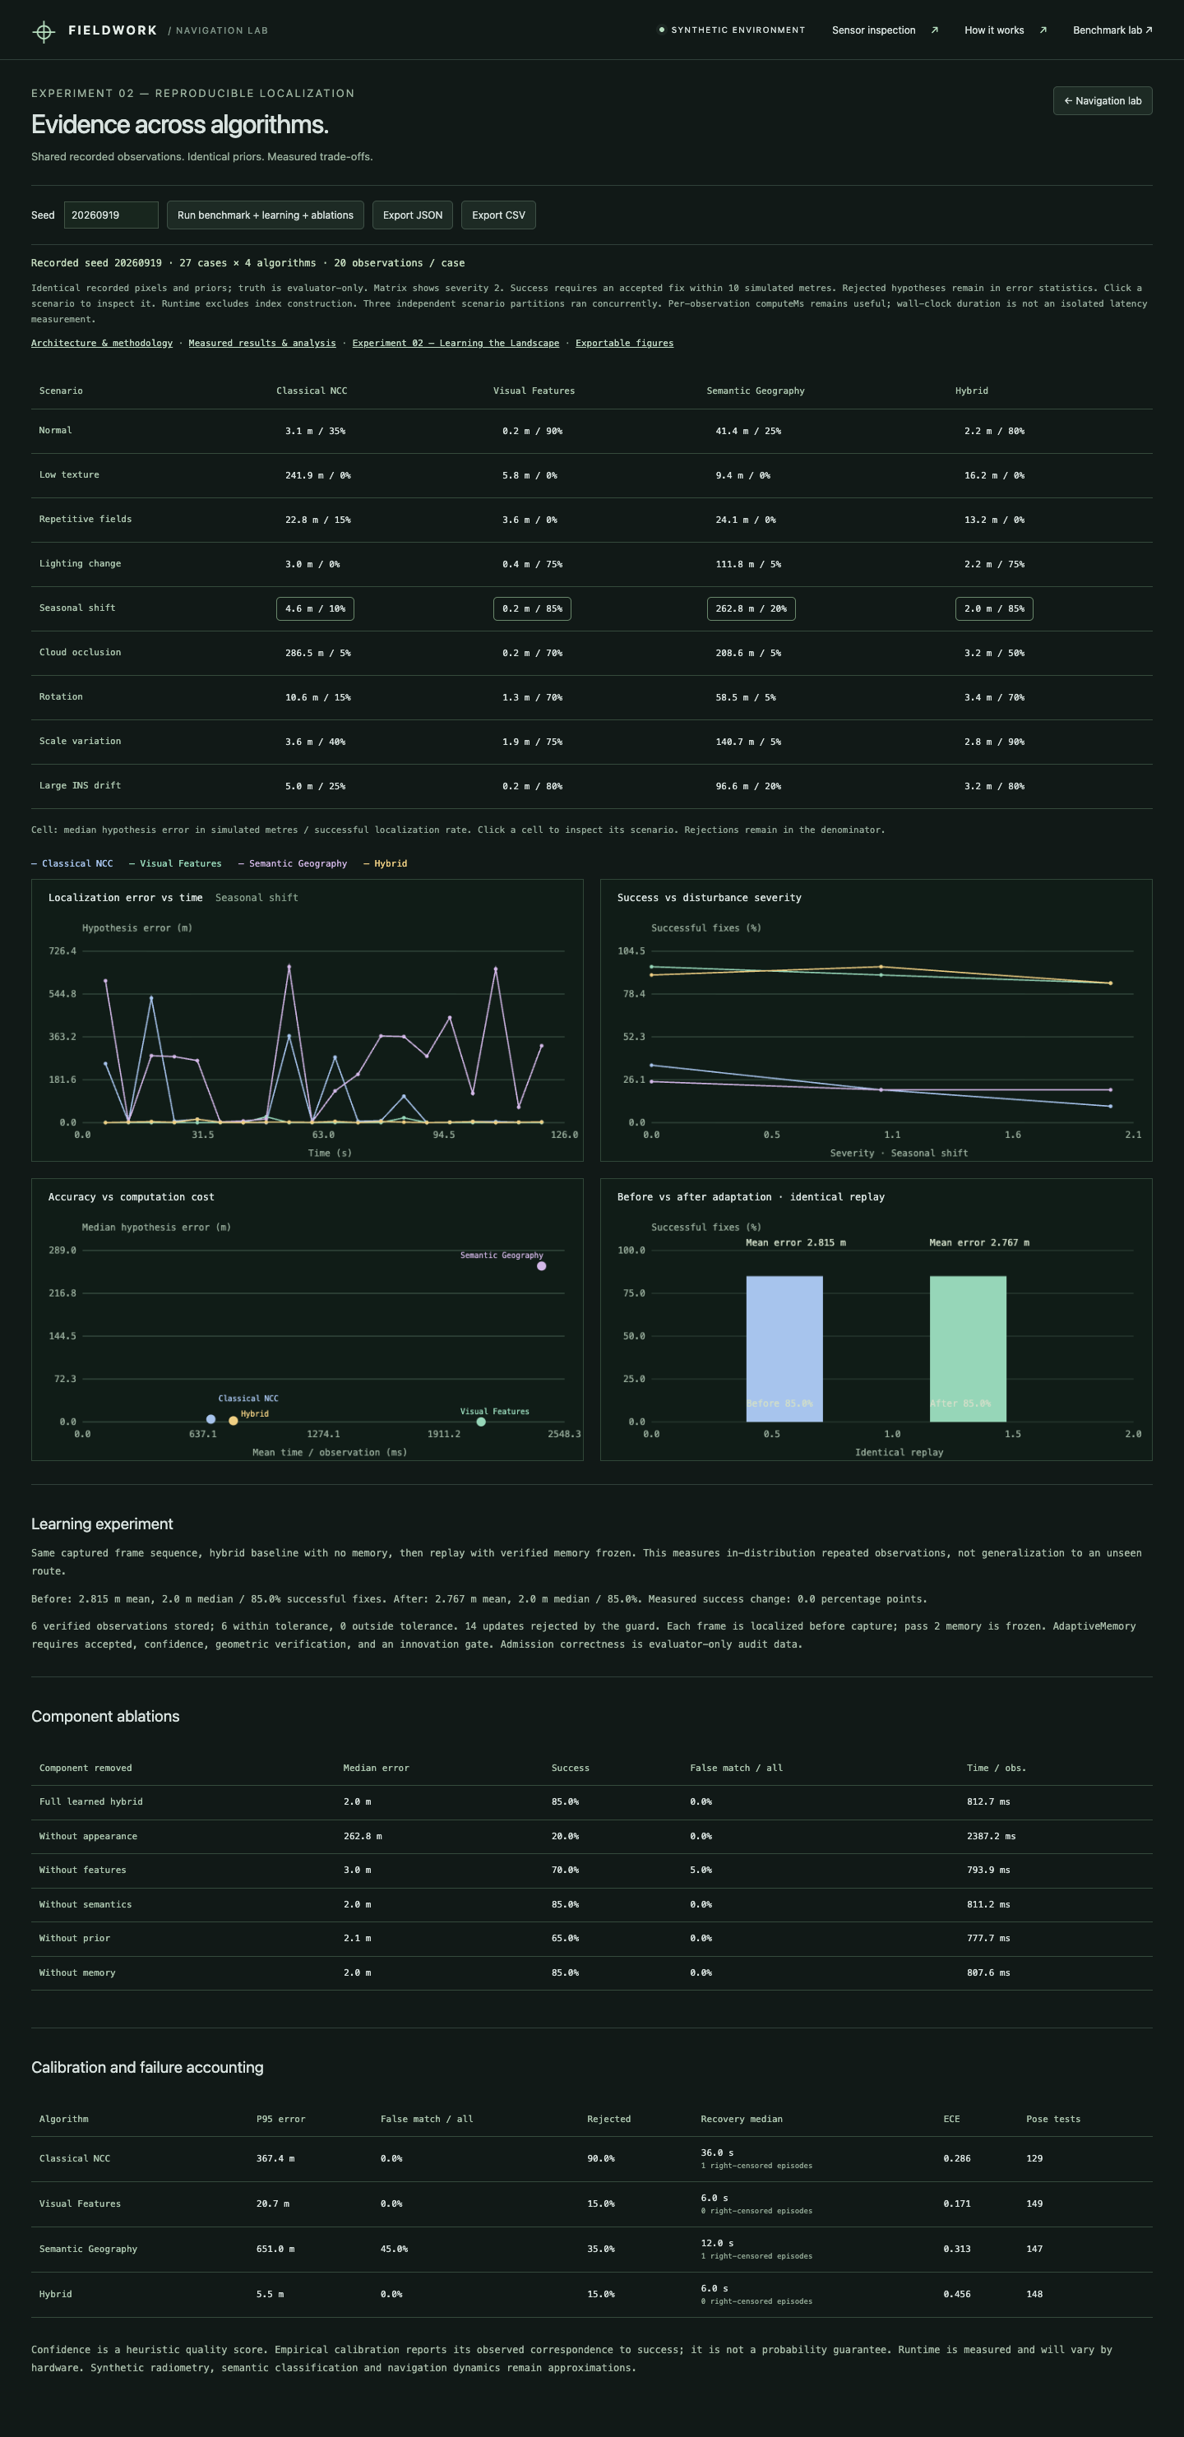Open the Repetitive fields Semantic Geography cell
Viewport: 1184px width, 2437px height.
pyautogui.click(x=746, y=520)
